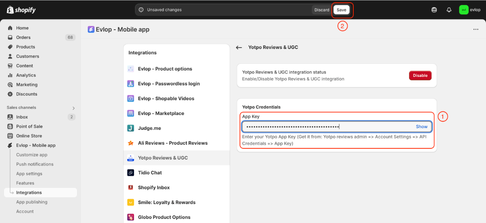This screenshot has height=223, width=486.
Task: Click the Marketing target icon
Action: [10, 85]
